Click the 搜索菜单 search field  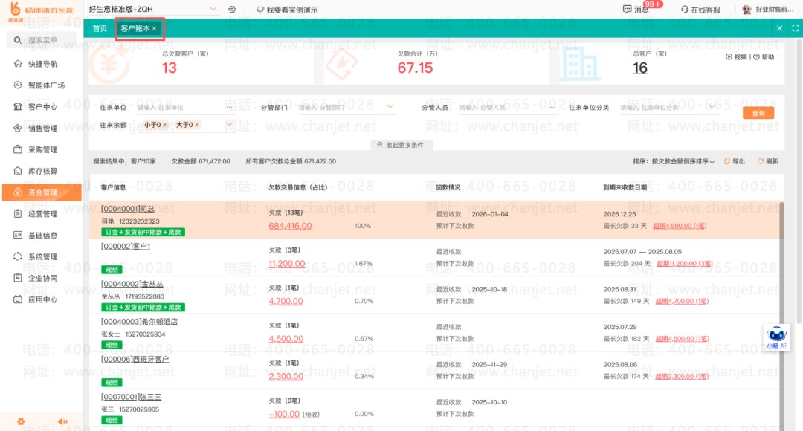42,40
